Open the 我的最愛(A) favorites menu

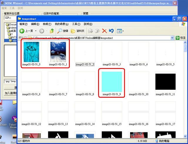pos(62,24)
